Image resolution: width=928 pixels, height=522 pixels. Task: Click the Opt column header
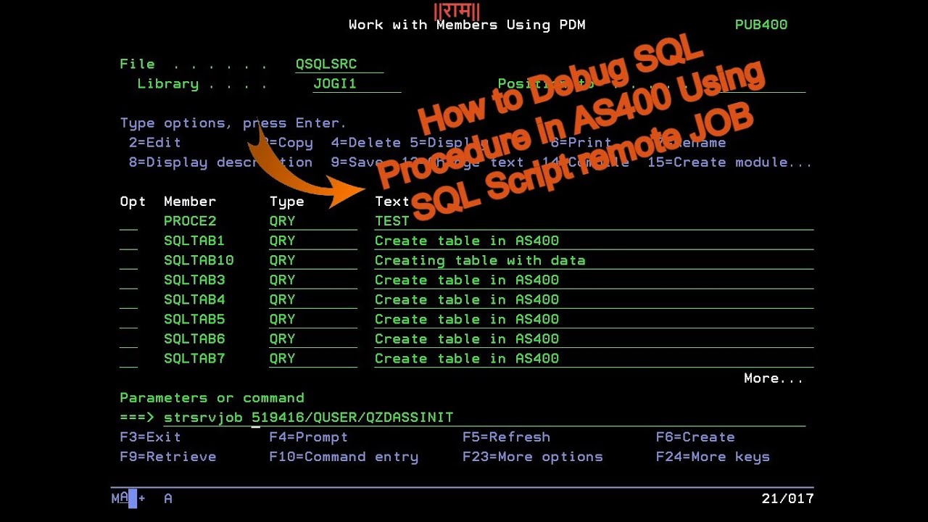133,202
